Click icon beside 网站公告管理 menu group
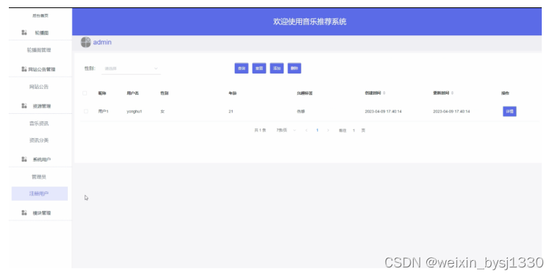Viewport: 555px width, 277px height. tap(24, 69)
